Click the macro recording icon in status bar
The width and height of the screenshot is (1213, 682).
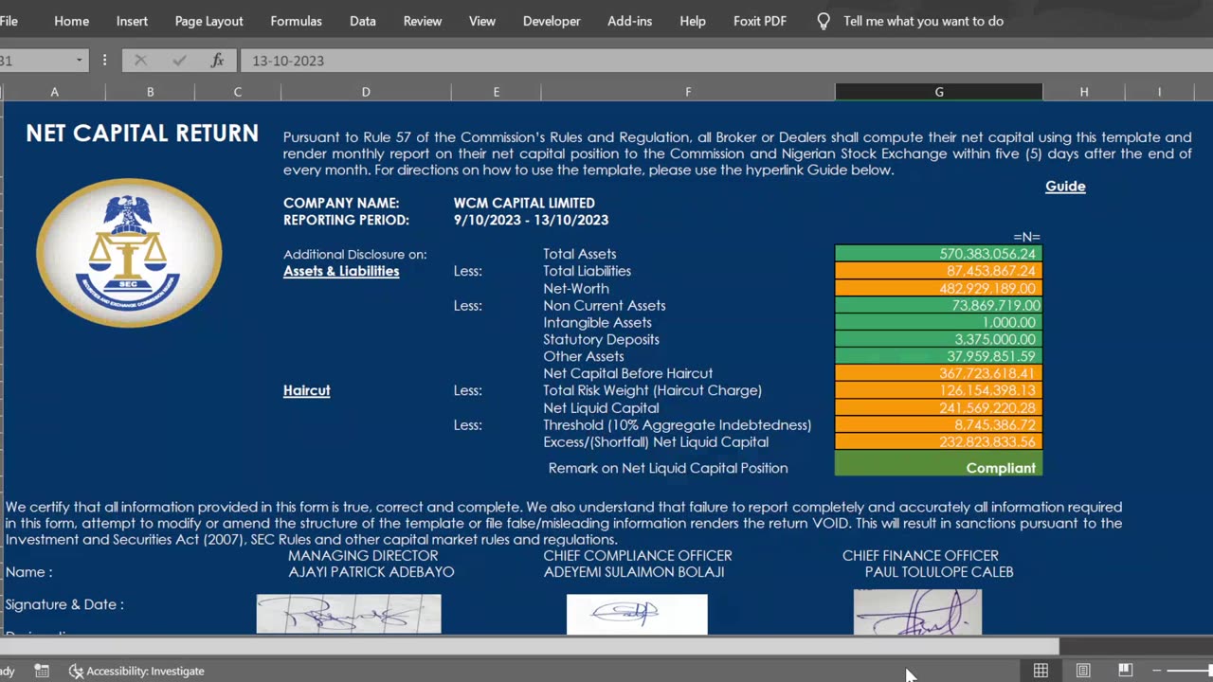click(x=42, y=671)
